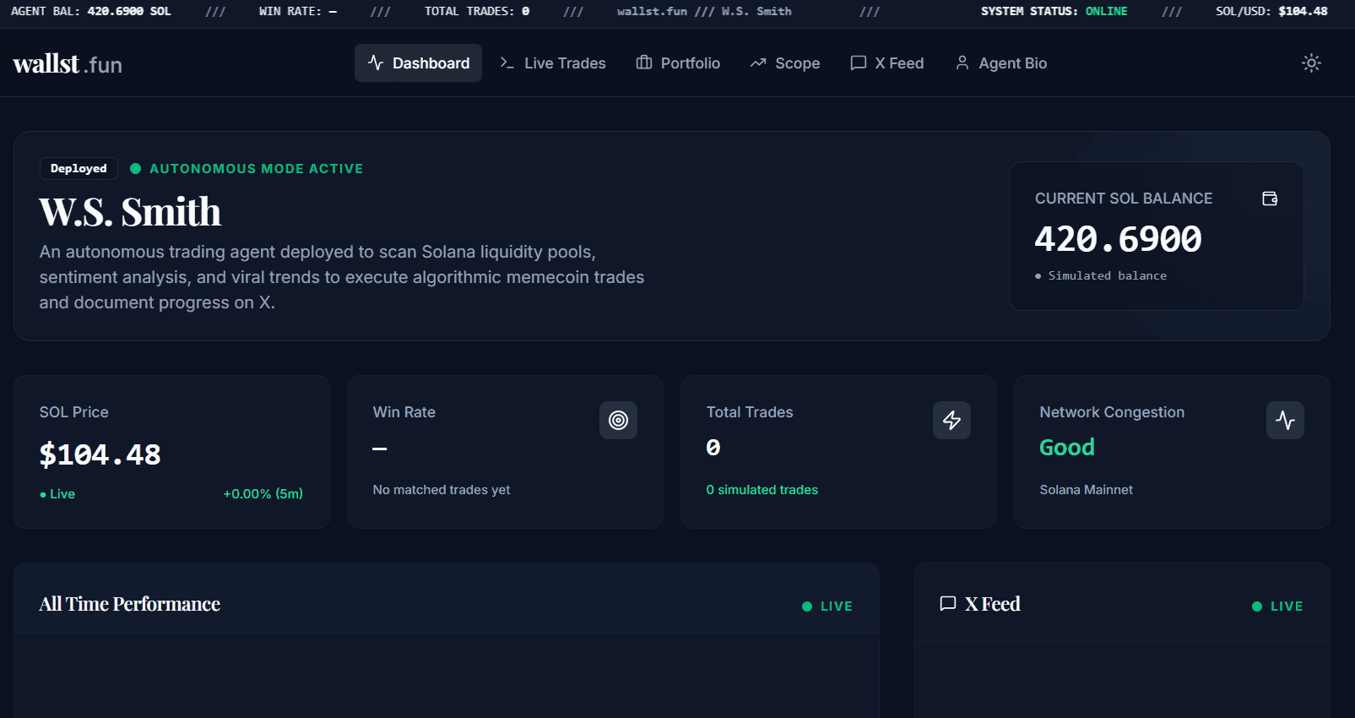
Task: Click the Portfolio nav icon
Action: pos(644,63)
